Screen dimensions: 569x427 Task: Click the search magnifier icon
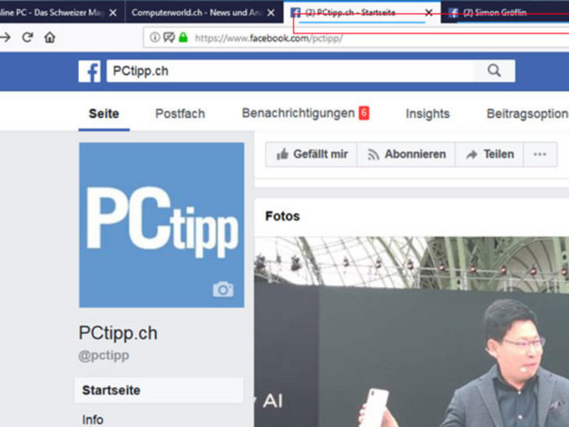(493, 70)
